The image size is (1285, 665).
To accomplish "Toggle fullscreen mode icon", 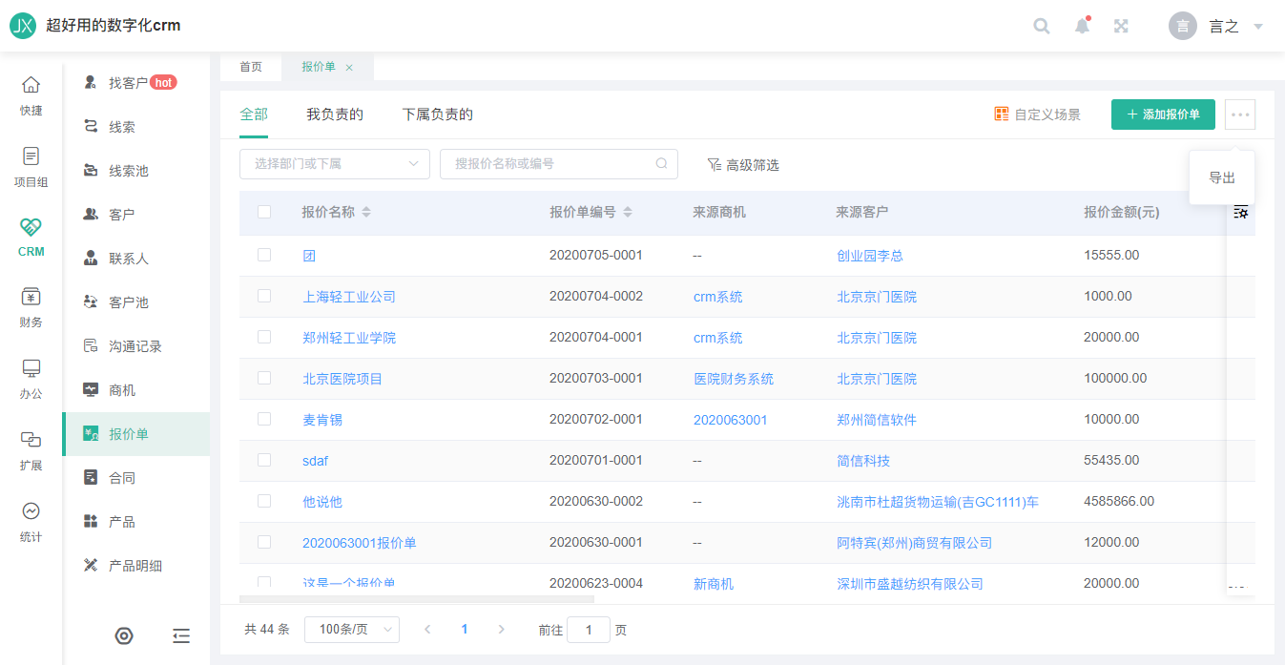I will (x=1122, y=26).
